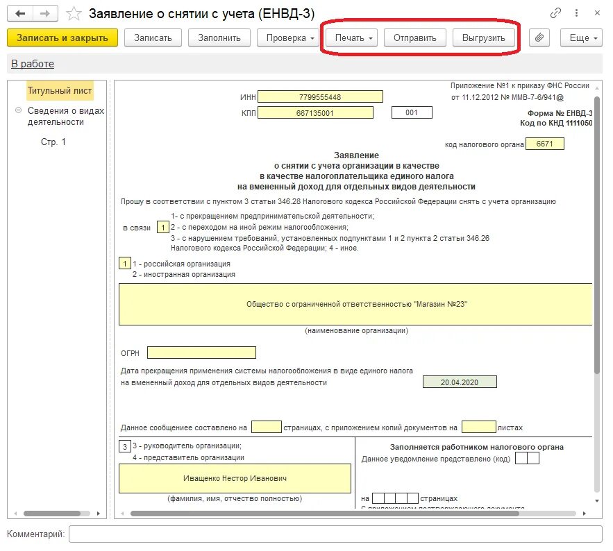Click vertical scrollbar of the form

coord(596,235)
